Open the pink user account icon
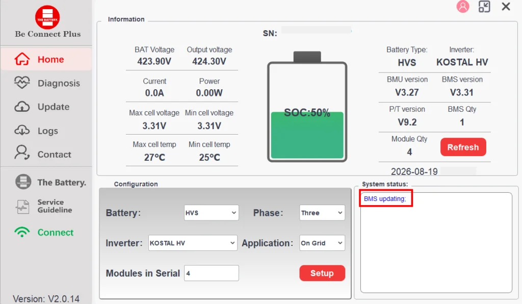This screenshot has width=522, height=304. (463, 6)
